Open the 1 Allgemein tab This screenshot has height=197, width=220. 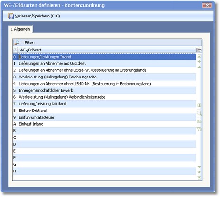20,29
